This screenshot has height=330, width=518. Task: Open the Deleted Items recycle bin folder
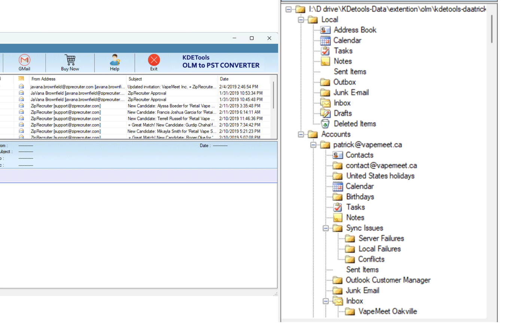click(x=325, y=124)
